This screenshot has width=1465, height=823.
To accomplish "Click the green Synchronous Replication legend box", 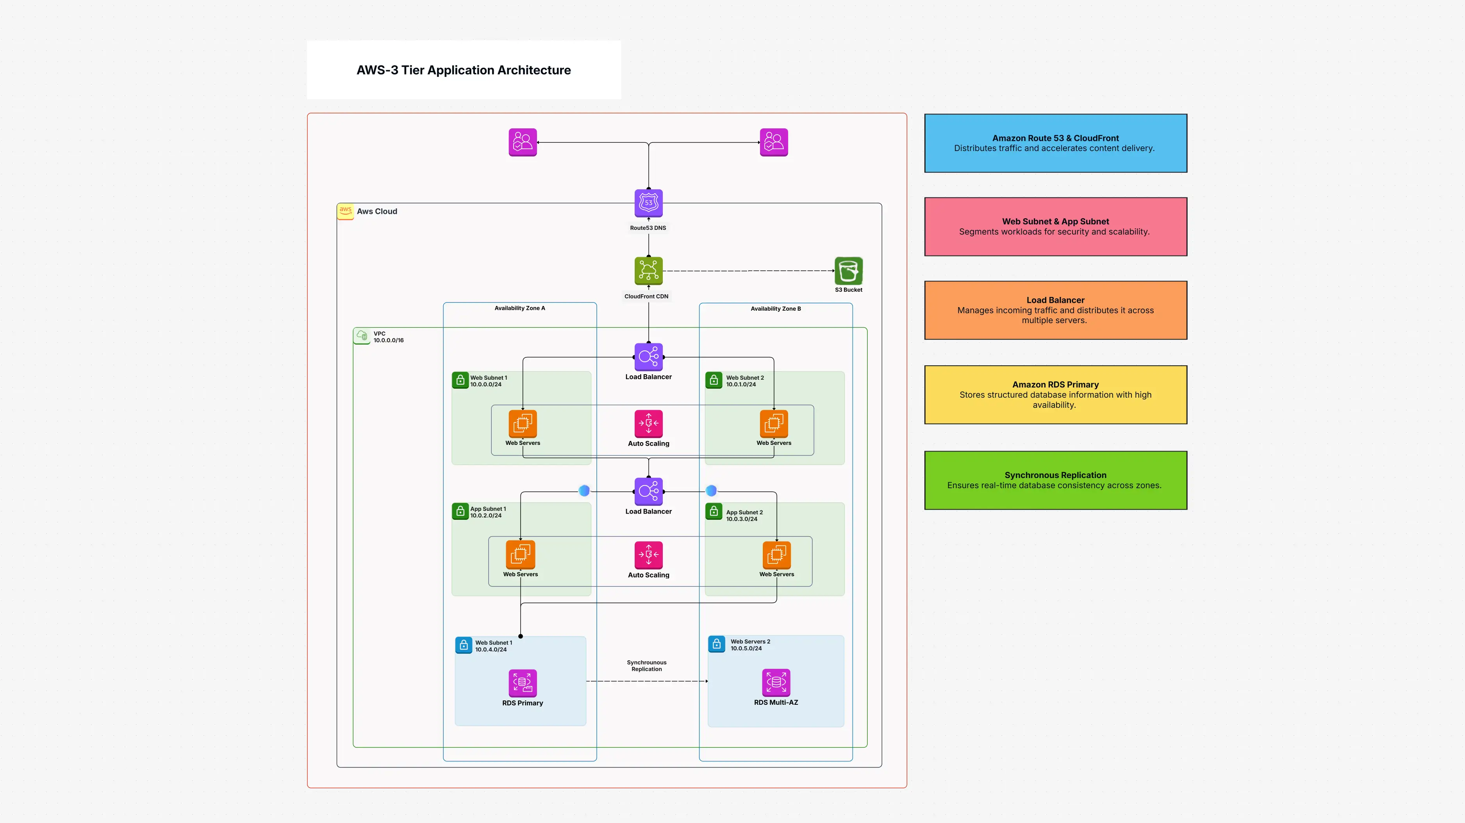I will 1055,480.
